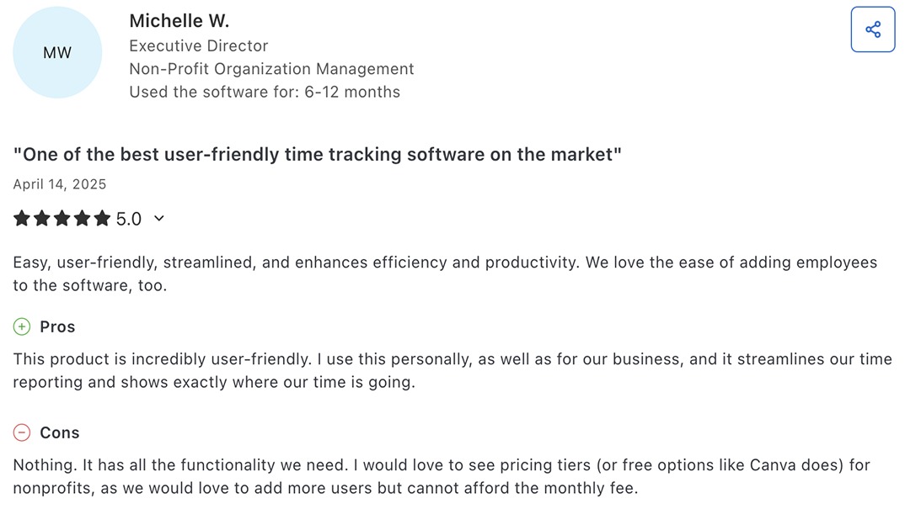This screenshot has height=509, width=905.
Task: Click the MW reviewer avatar circle
Action: pyautogui.click(x=57, y=53)
